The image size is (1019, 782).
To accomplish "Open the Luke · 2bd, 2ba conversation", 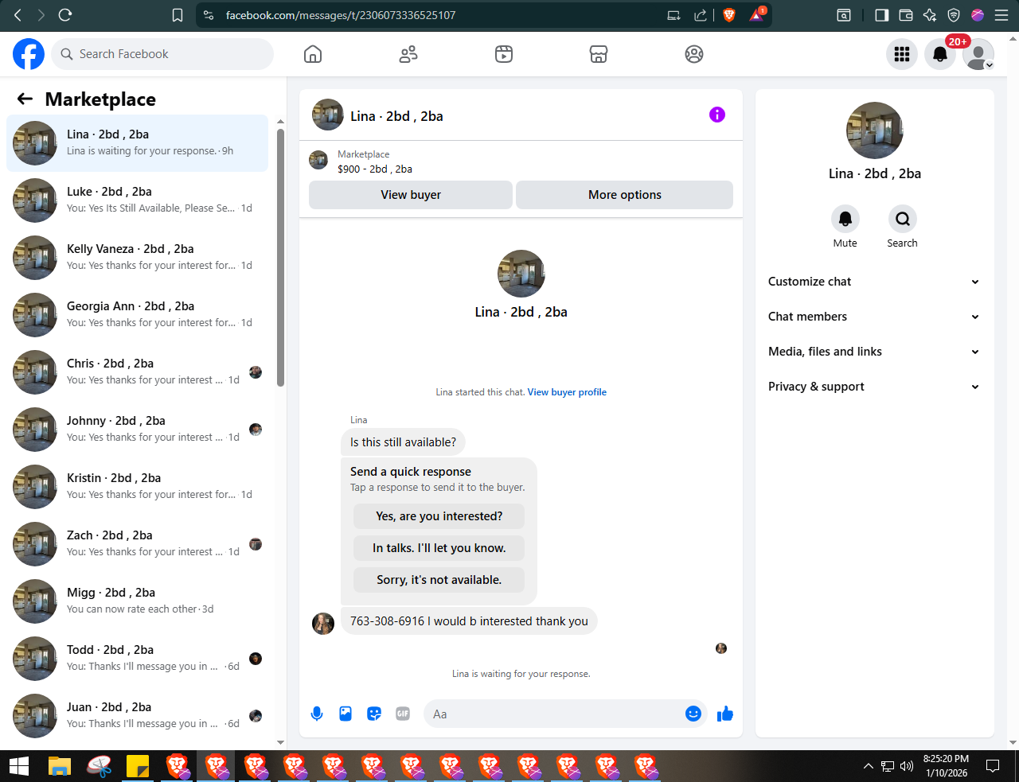I will pyautogui.click(x=138, y=200).
